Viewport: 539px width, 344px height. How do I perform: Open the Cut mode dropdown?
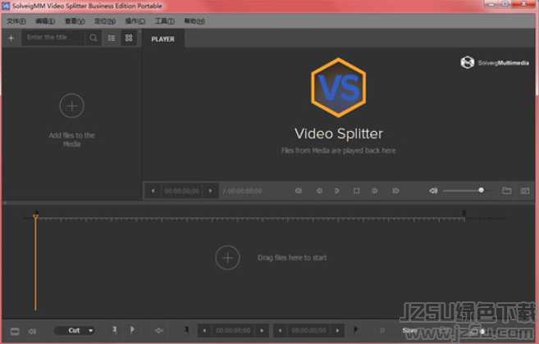(x=75, y=331)
